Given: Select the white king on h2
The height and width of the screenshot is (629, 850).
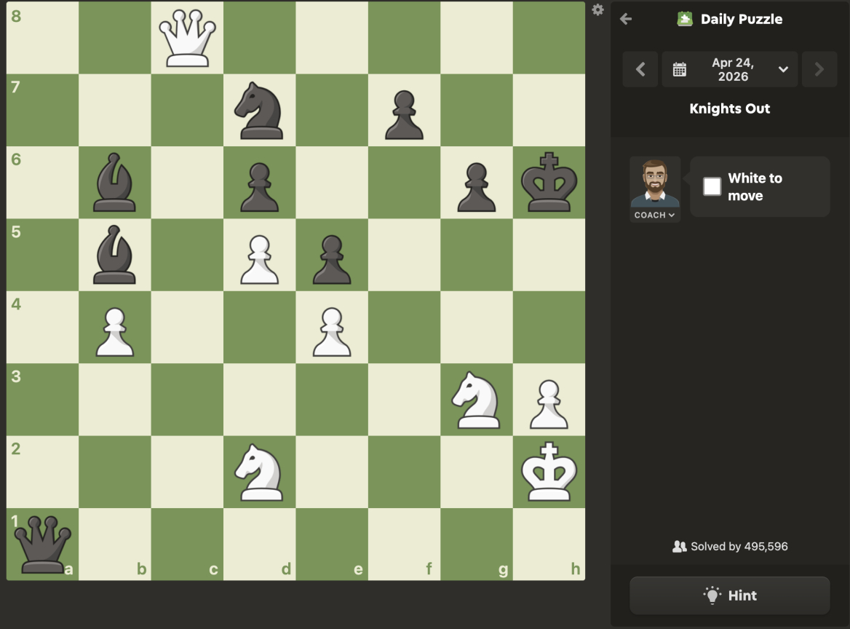Looking at the screenshot, I should 549,472.
